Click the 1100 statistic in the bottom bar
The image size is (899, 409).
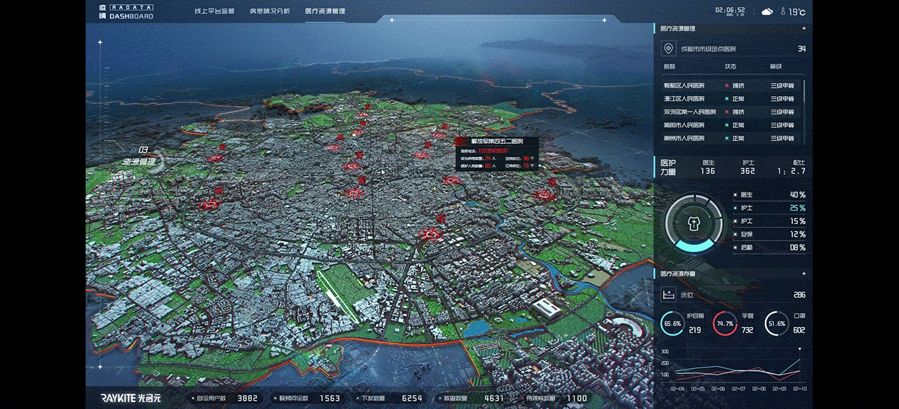[576, 398]
